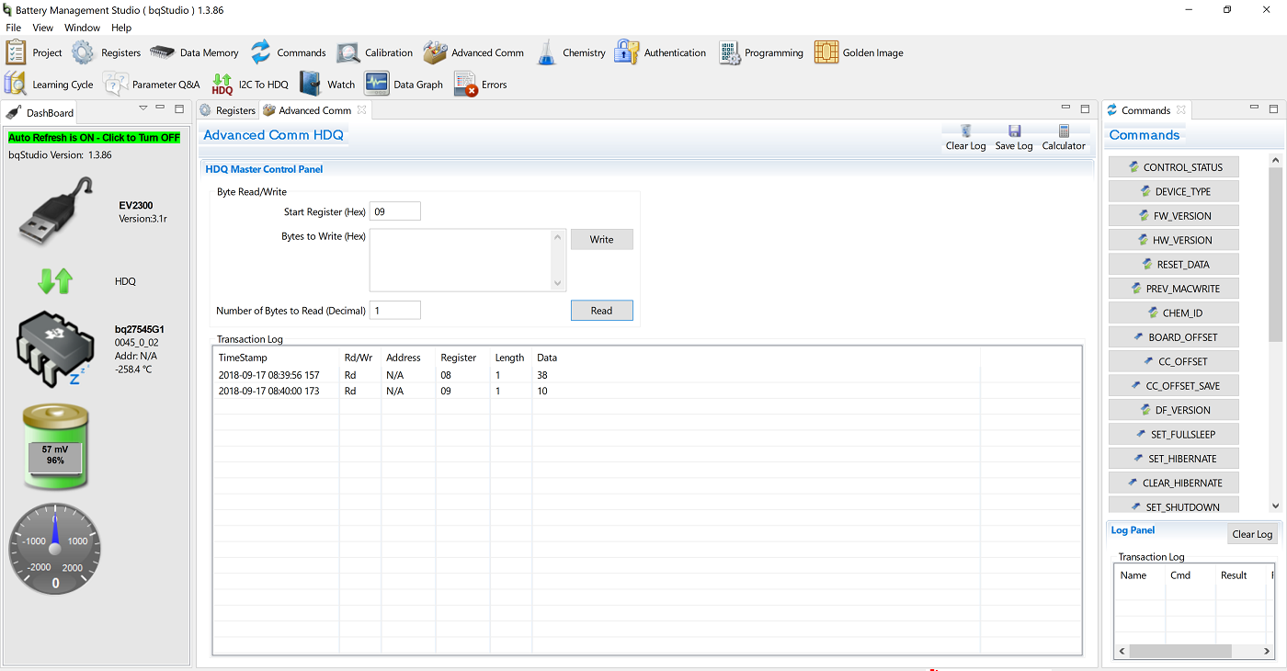Send HW_VERSION command
The image size is (1287, 671).
1174,240
